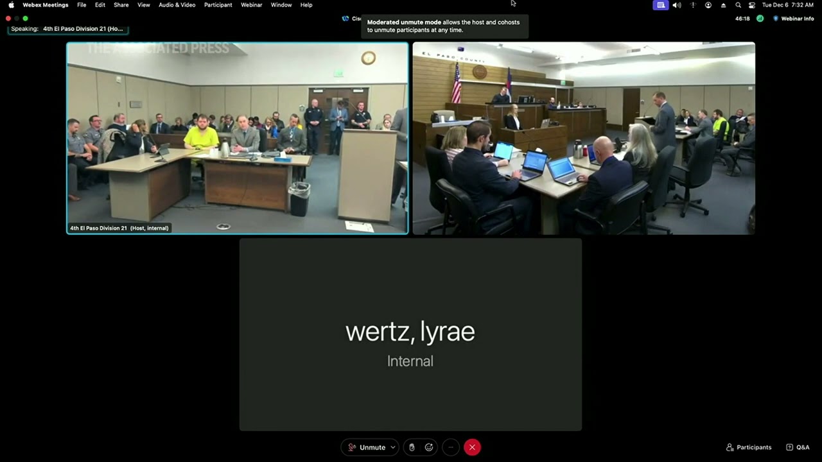Open the Share menu
This screenshot has width=822, height=462.
tap(121, 5)
